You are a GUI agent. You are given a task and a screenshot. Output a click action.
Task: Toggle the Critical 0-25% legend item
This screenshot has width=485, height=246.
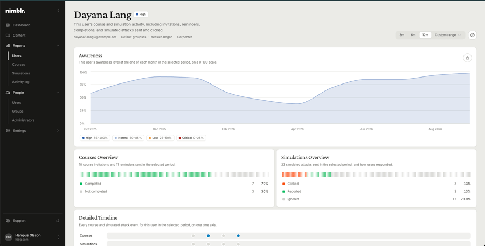point(191,138)
